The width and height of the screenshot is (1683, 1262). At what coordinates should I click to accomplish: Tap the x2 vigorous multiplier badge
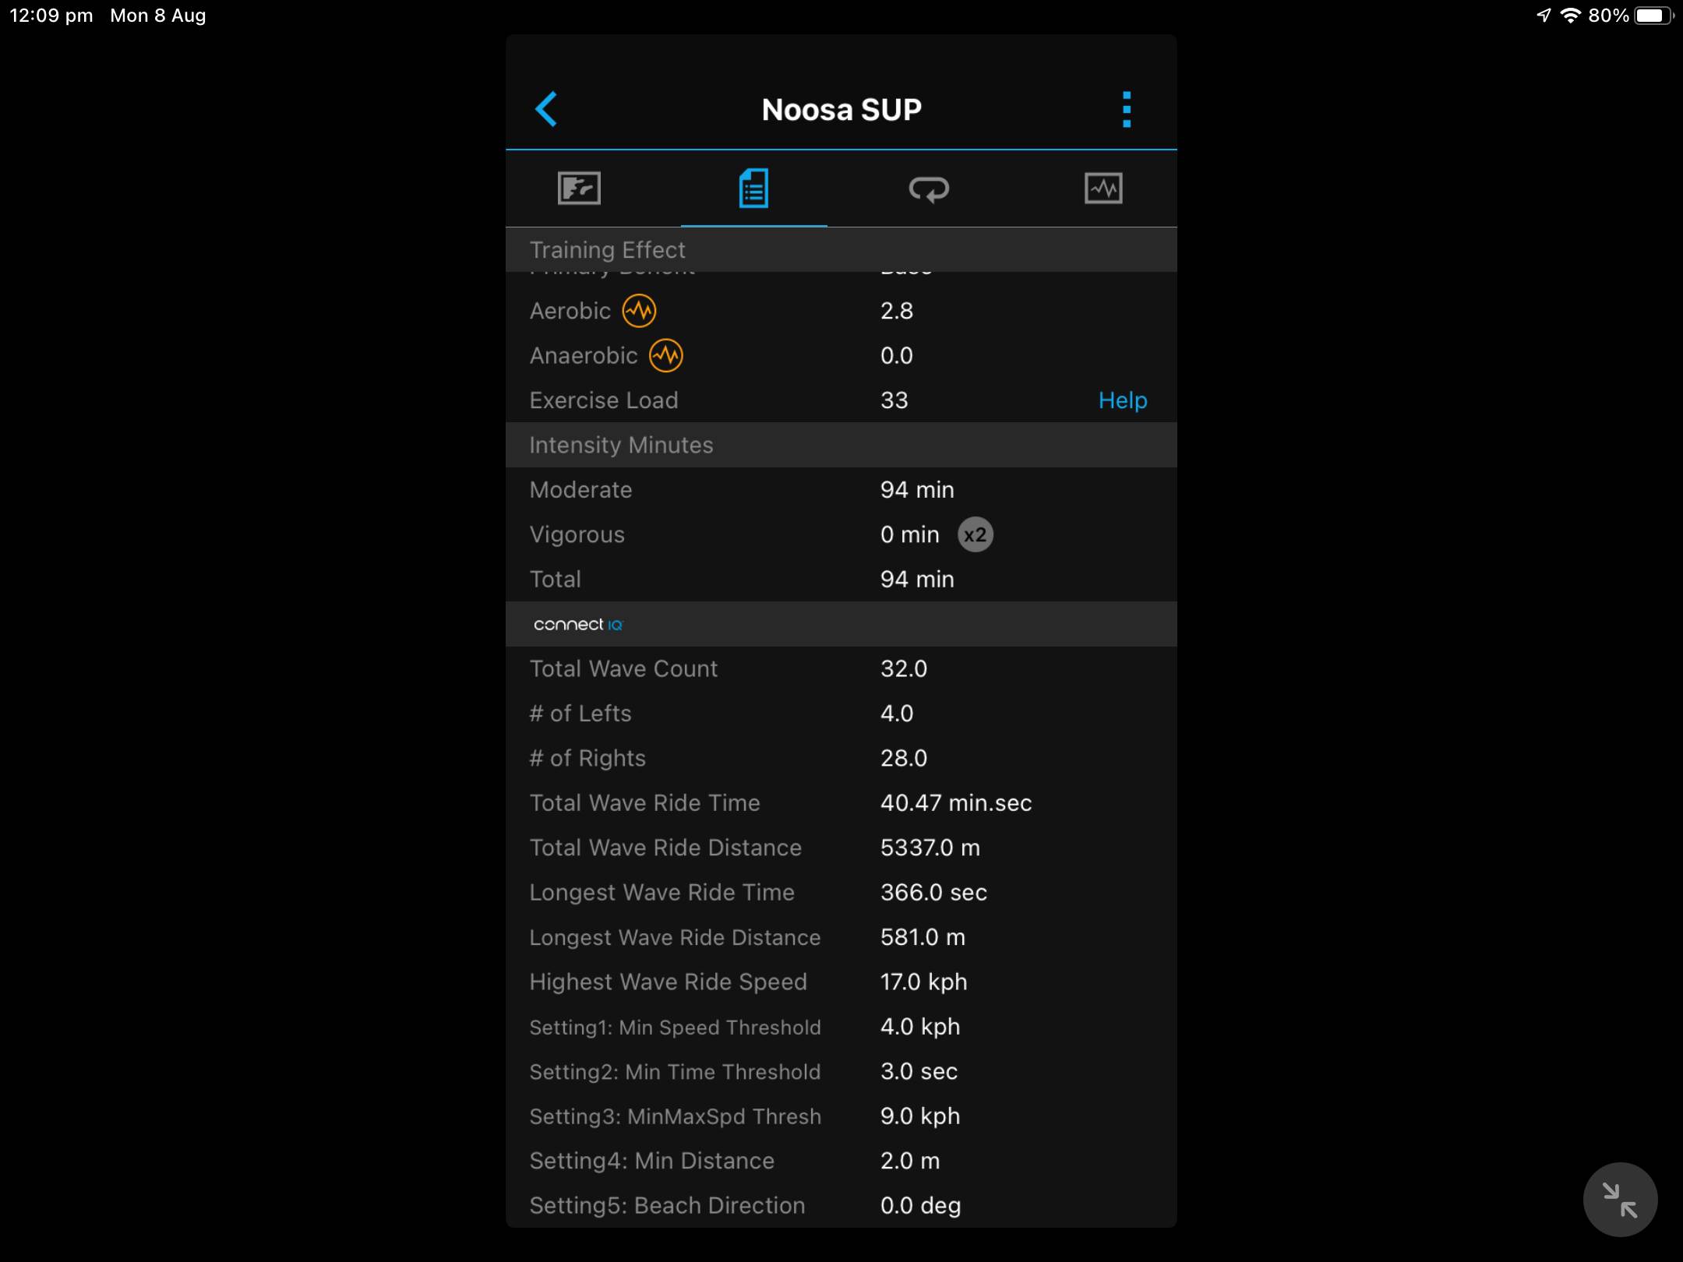tap(975, 535)
